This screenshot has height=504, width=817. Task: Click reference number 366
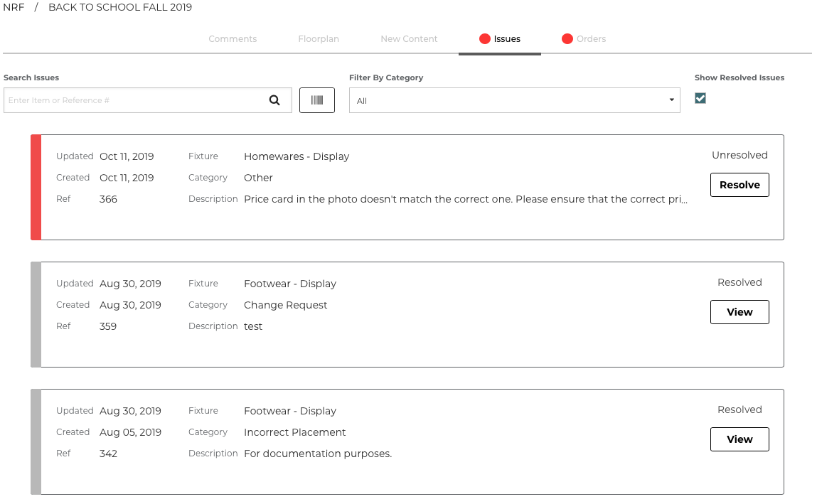(x=108, y=200)
